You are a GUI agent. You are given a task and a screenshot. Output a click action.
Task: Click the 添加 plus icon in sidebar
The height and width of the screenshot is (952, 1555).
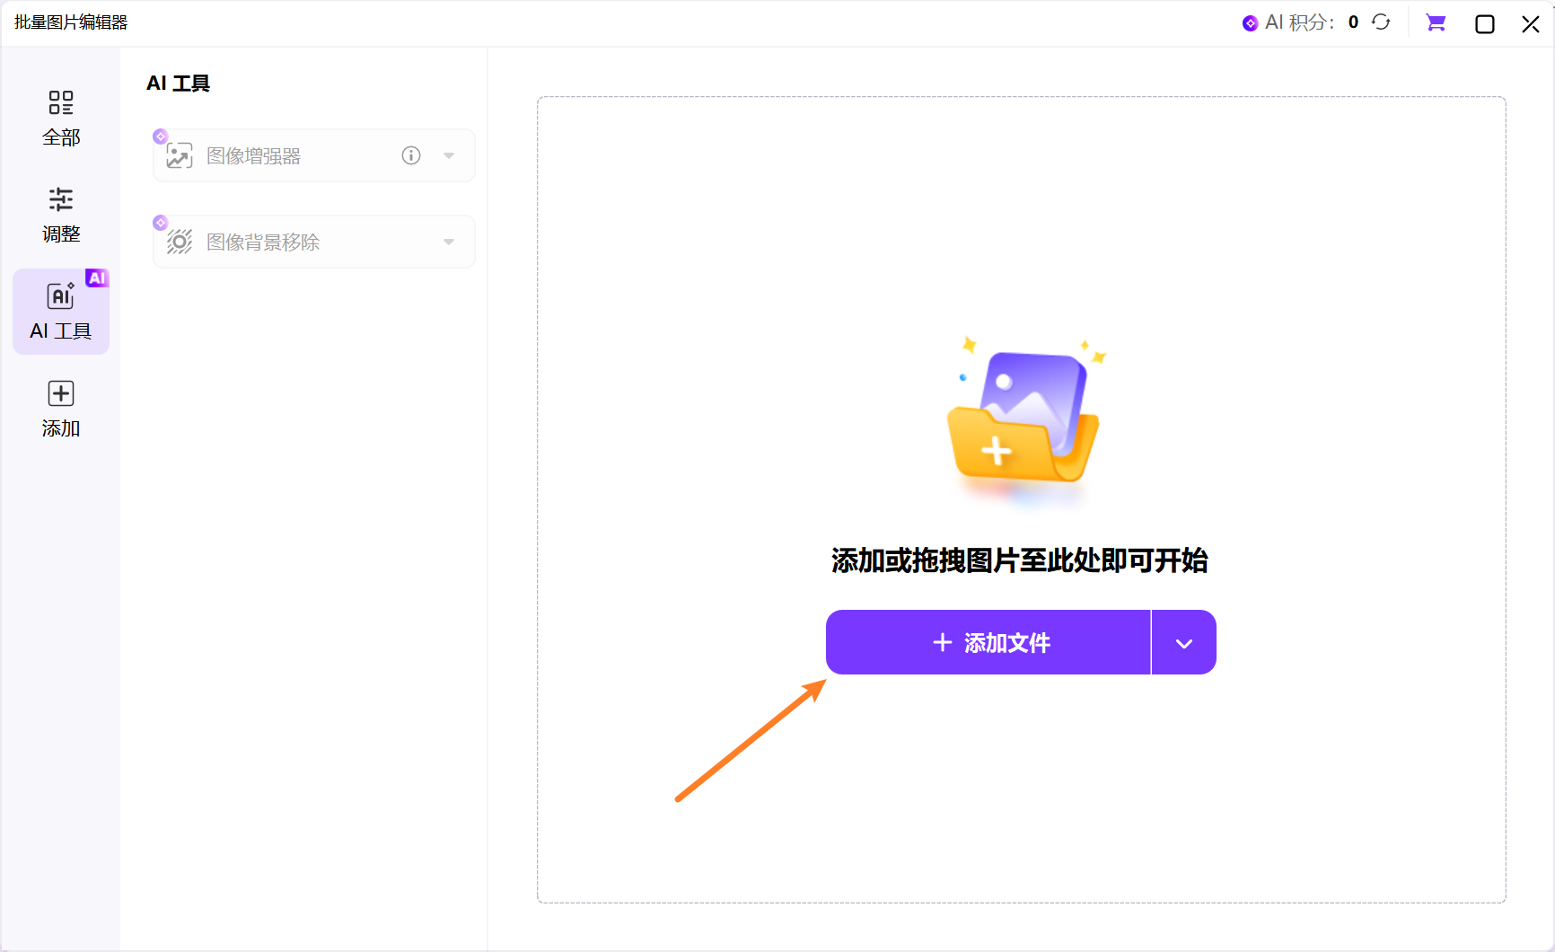click(60, 393)
